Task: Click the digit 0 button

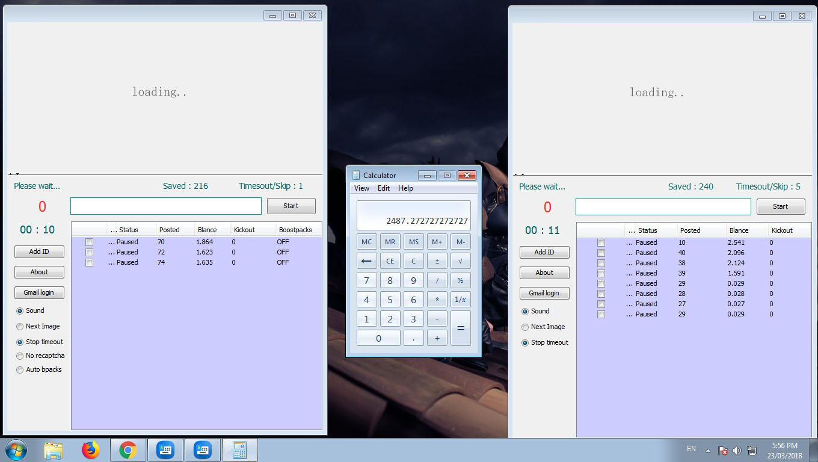Action: click(378, 338)
